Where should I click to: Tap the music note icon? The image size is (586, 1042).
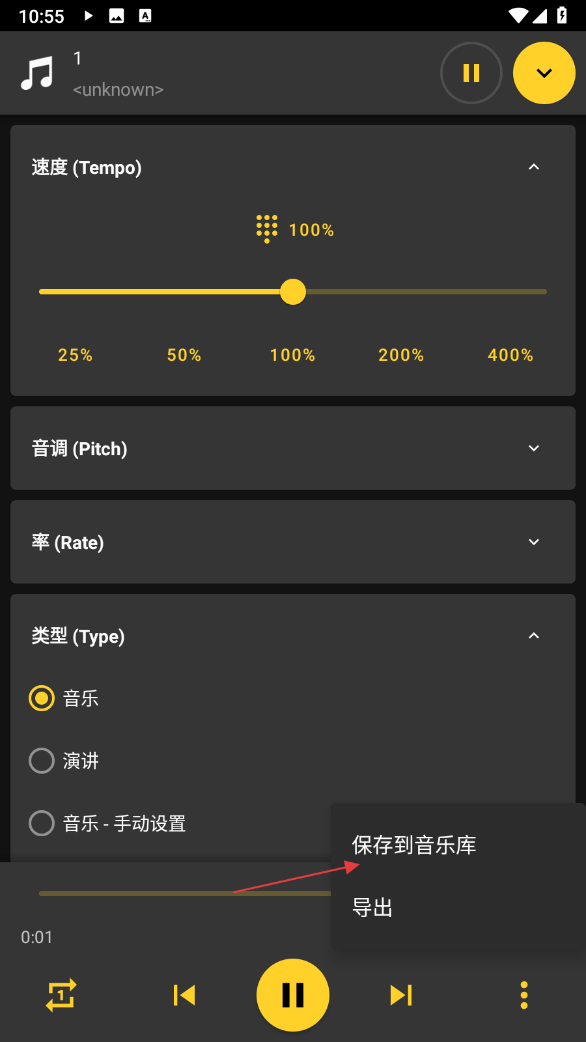click(37, 73)
